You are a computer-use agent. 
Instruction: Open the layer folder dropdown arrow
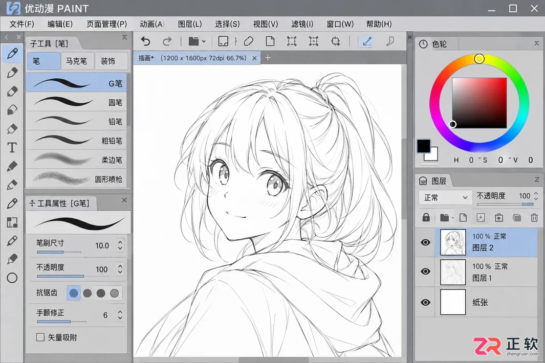pos(452,218)
